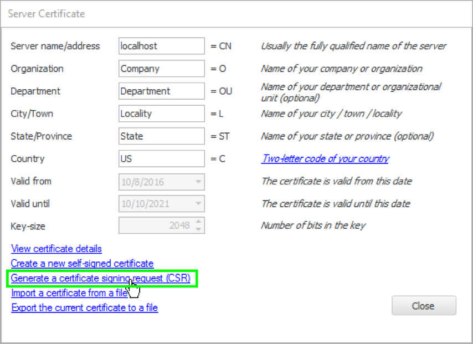This screenshot has width=473, height=344.
Task: Open the Valid from date dropdown arrow
Action: coord(198,182)
